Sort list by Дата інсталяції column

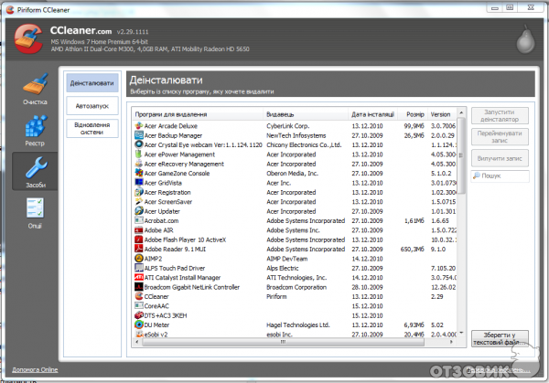(x=373, y=114)
